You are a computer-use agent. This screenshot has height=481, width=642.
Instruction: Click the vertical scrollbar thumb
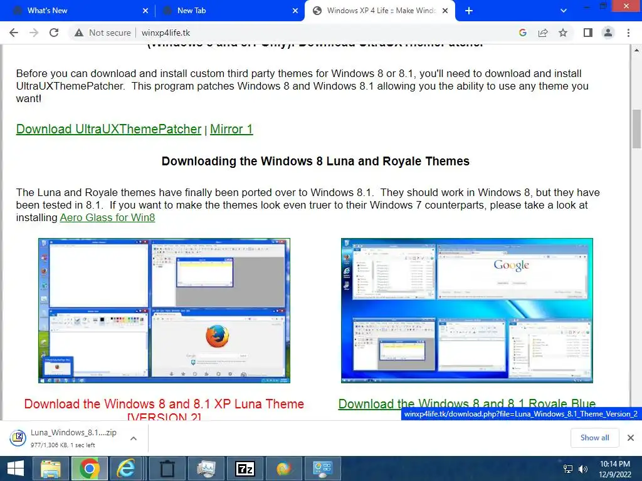pyautogui.click(x=637, y=129)
